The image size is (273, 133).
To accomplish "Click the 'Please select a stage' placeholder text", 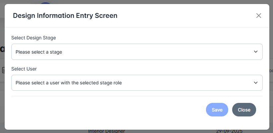I will pyautogui.click(x=39, y=52).
